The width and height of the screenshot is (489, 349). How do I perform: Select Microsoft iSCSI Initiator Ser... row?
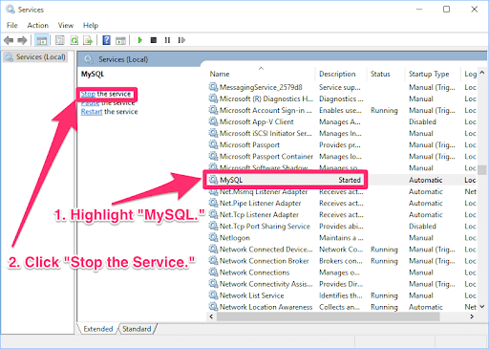click(342, 133)
